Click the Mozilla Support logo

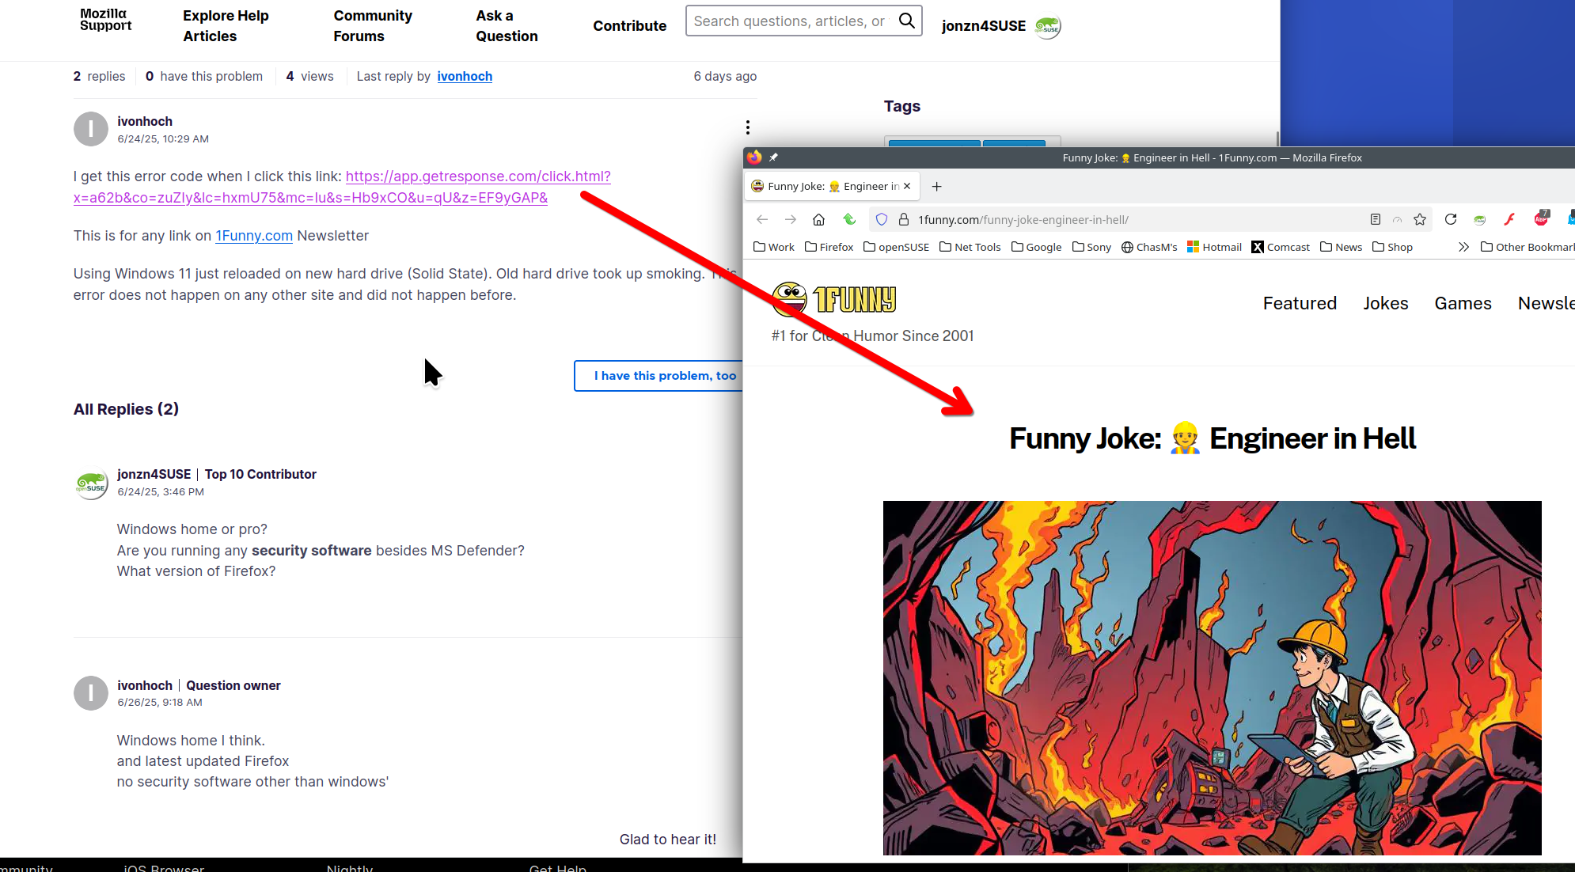(x=105, y=20)
